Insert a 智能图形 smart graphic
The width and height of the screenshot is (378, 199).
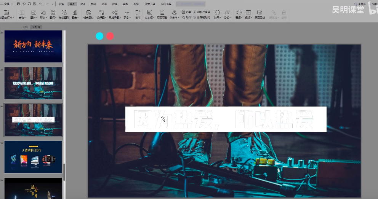tap(64, 14)
